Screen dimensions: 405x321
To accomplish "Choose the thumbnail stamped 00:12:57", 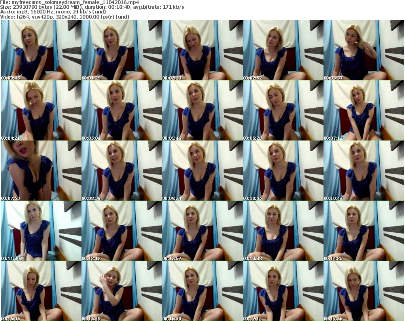I will click(202, 231).
